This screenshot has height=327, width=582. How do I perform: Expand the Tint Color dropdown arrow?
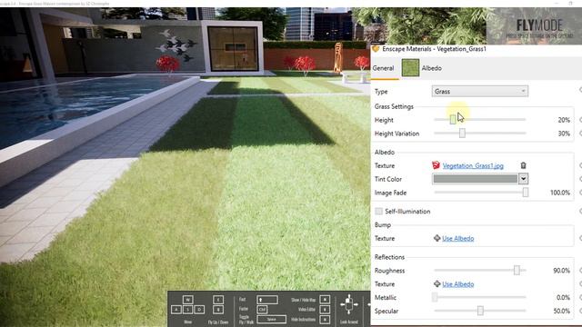point(524,179)
